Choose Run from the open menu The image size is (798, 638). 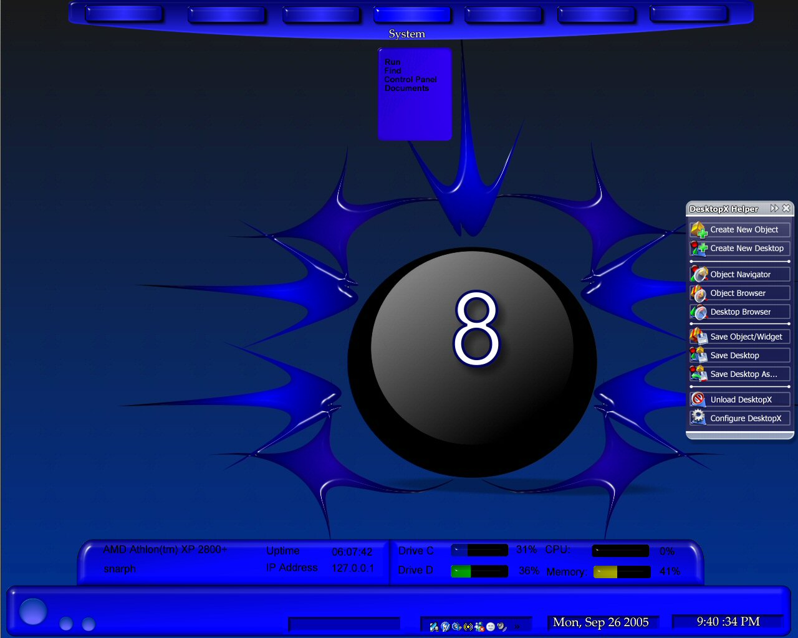tap(392, 62)
